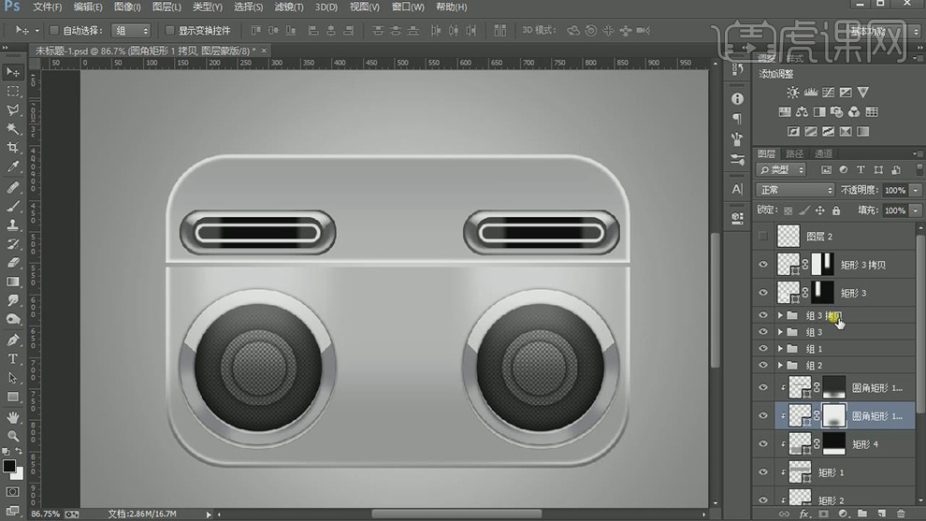This screenshot has width=926, height=521.
Task: Select the Zoom tool in the toolbar
Action: click(13, 436)
